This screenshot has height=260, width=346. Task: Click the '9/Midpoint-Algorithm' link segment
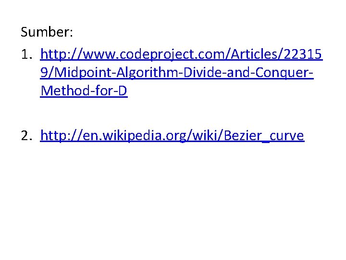[109, 73]
